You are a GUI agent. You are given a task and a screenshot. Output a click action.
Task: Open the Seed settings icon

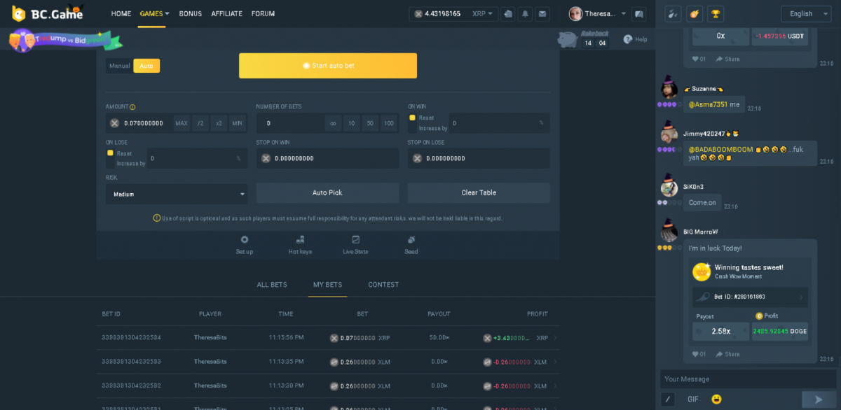(411, 244)
